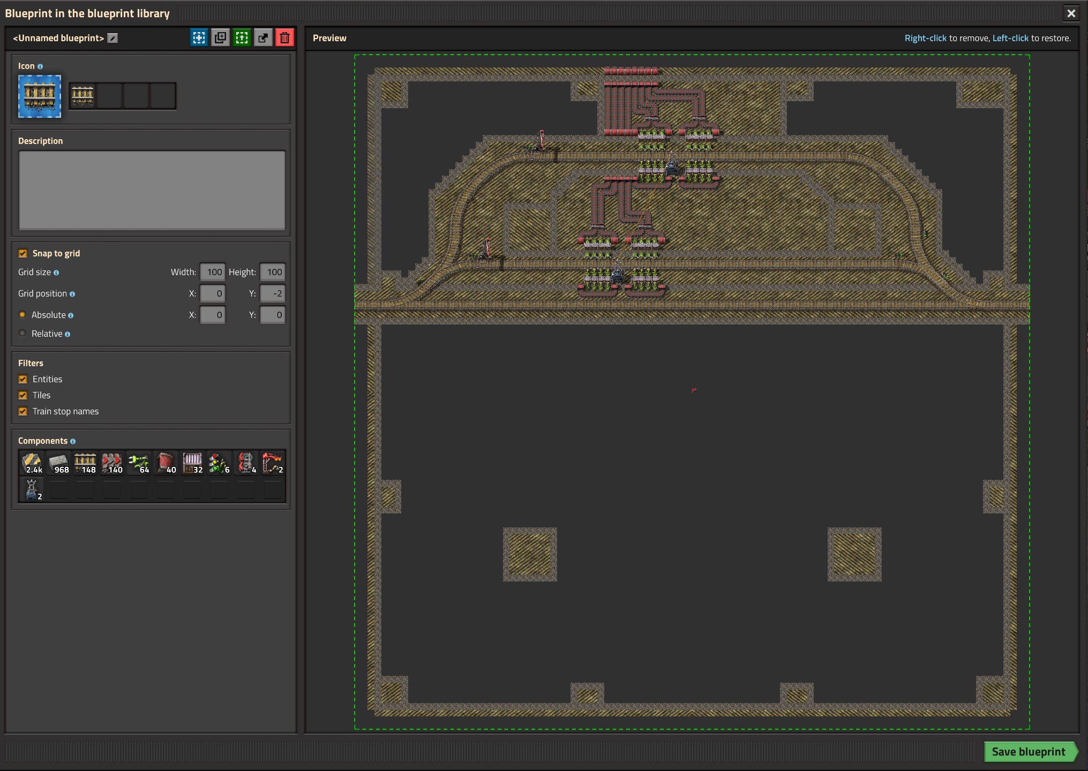Click express underground belt component showing 40

coord(166,463)
